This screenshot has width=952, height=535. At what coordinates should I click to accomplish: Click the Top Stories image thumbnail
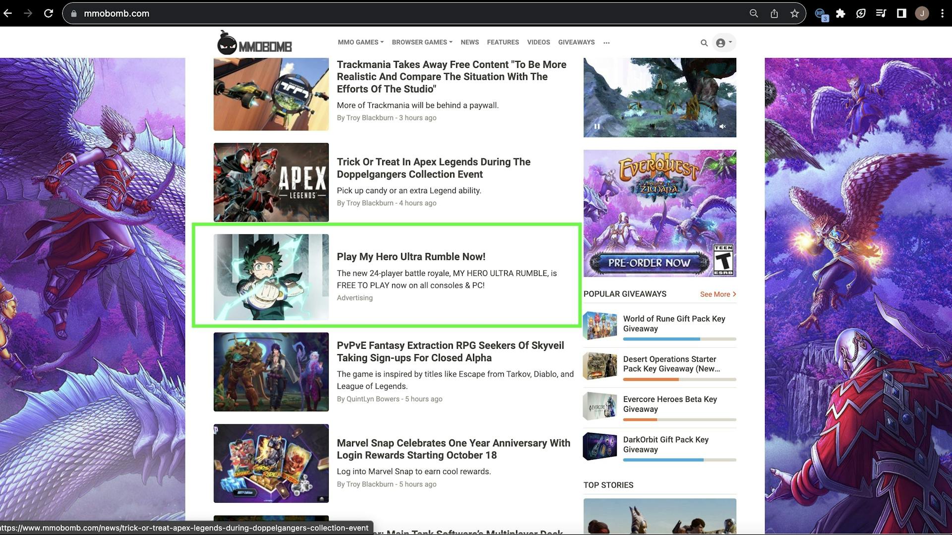point(659,516)
